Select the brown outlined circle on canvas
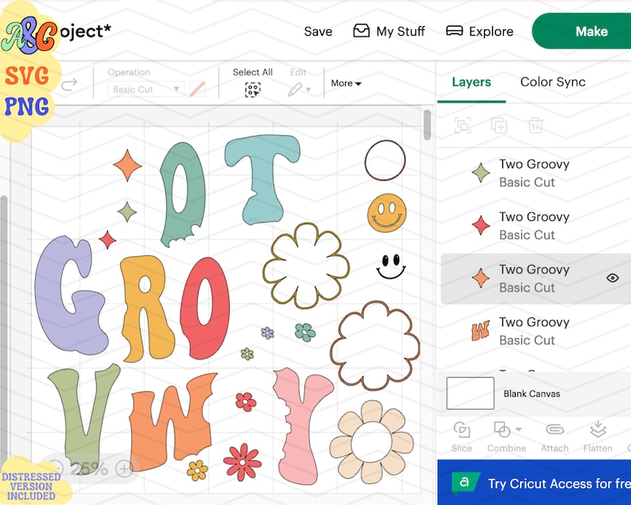Viewport: 631px width, 505px height. point(385,161)
